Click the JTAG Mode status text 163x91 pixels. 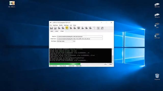click(x=63, y=66)
